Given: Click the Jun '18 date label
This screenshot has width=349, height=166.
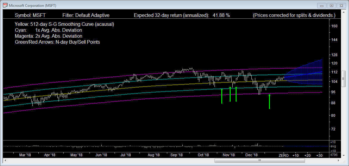Looking at the screenshot, I should tap(101, 155).
